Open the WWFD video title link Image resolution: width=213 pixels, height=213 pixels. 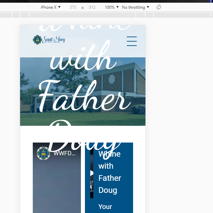point(65,153)
